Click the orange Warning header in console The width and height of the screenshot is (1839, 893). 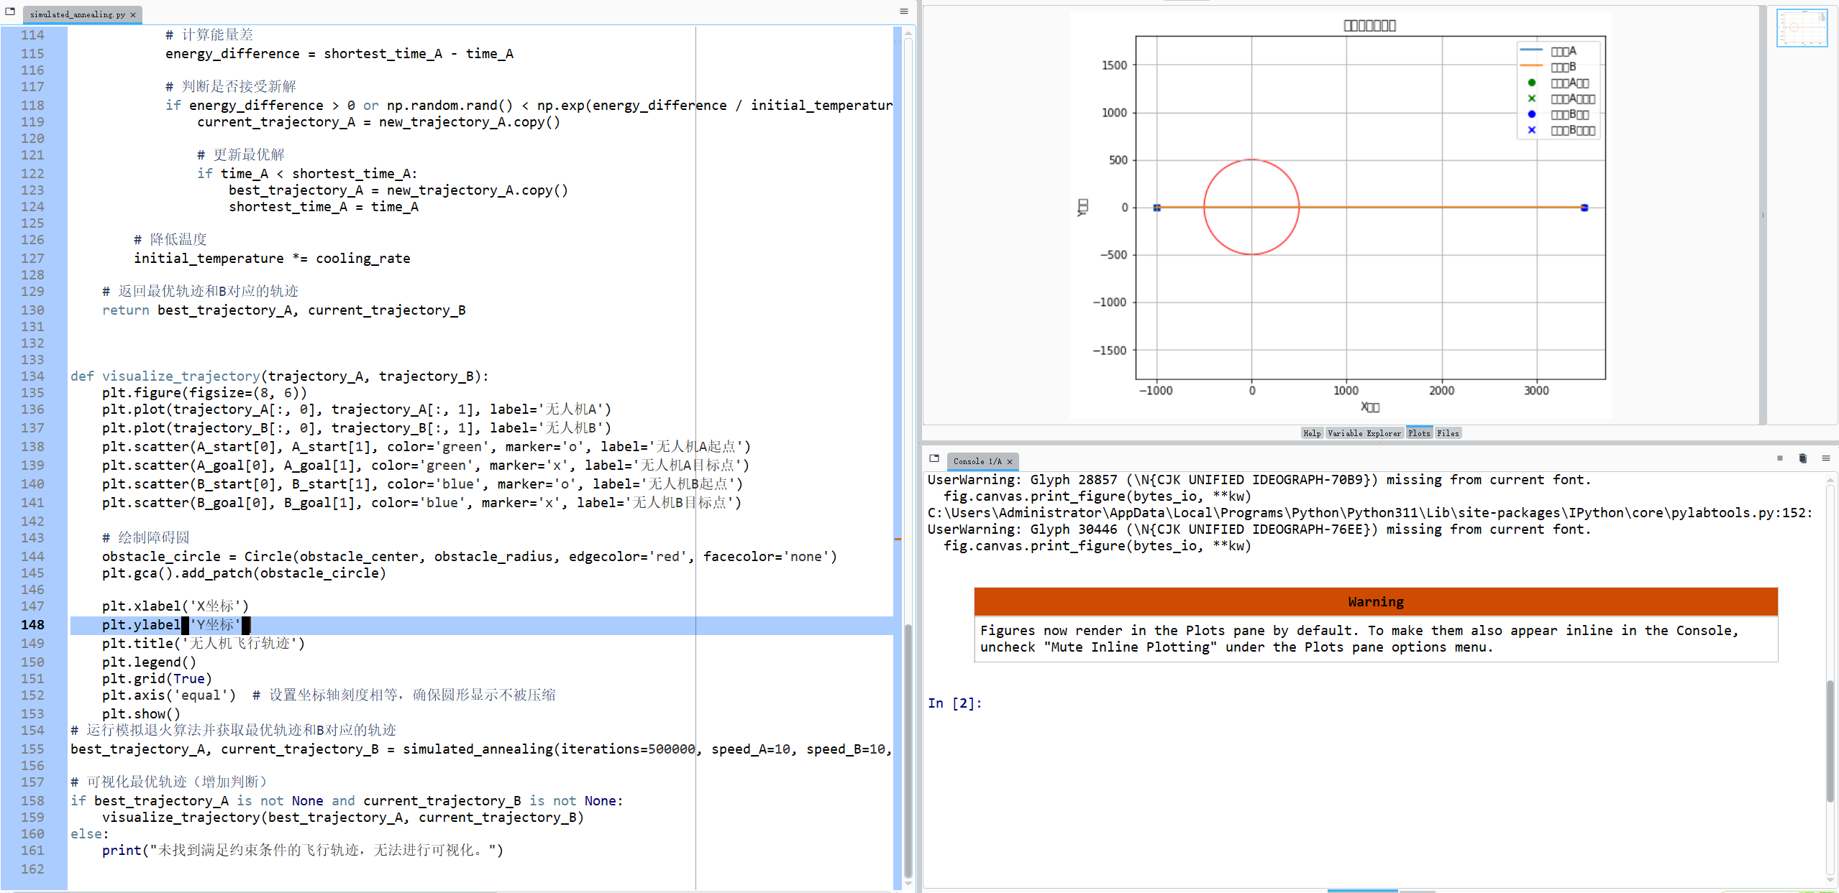click(1376, 602)
